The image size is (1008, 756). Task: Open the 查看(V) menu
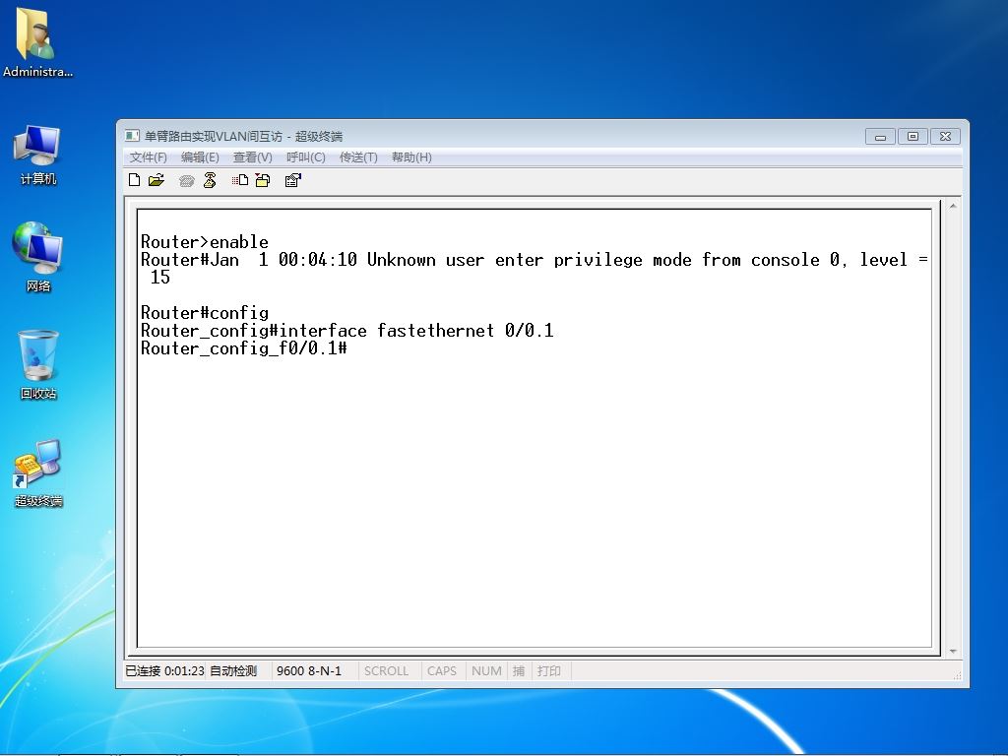point(253,157)
